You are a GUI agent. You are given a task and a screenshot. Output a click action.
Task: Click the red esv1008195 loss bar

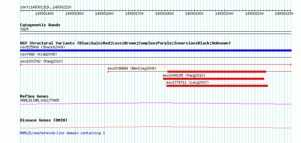[213, 79]
